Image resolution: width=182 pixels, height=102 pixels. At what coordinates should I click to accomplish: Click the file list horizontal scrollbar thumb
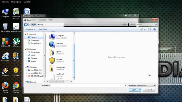tap(56, 81)
